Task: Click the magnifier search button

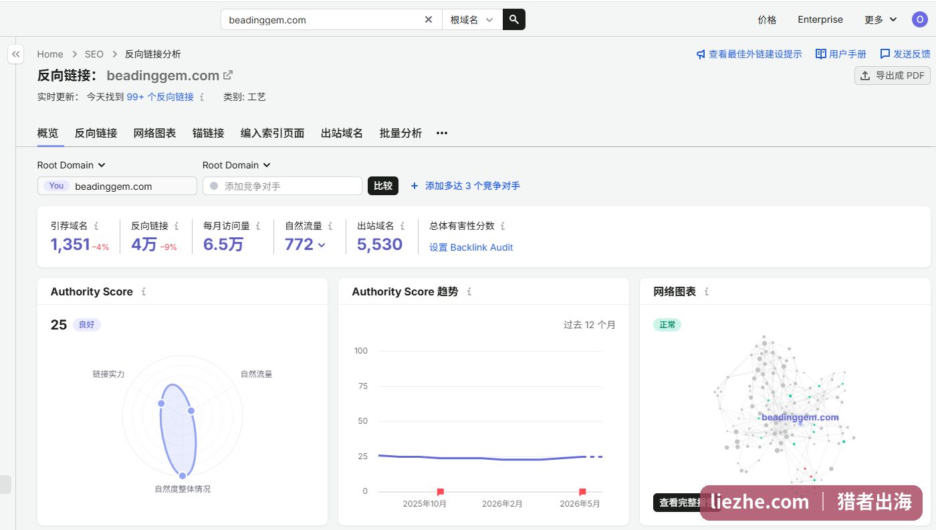Action: (x=513, y=19)
